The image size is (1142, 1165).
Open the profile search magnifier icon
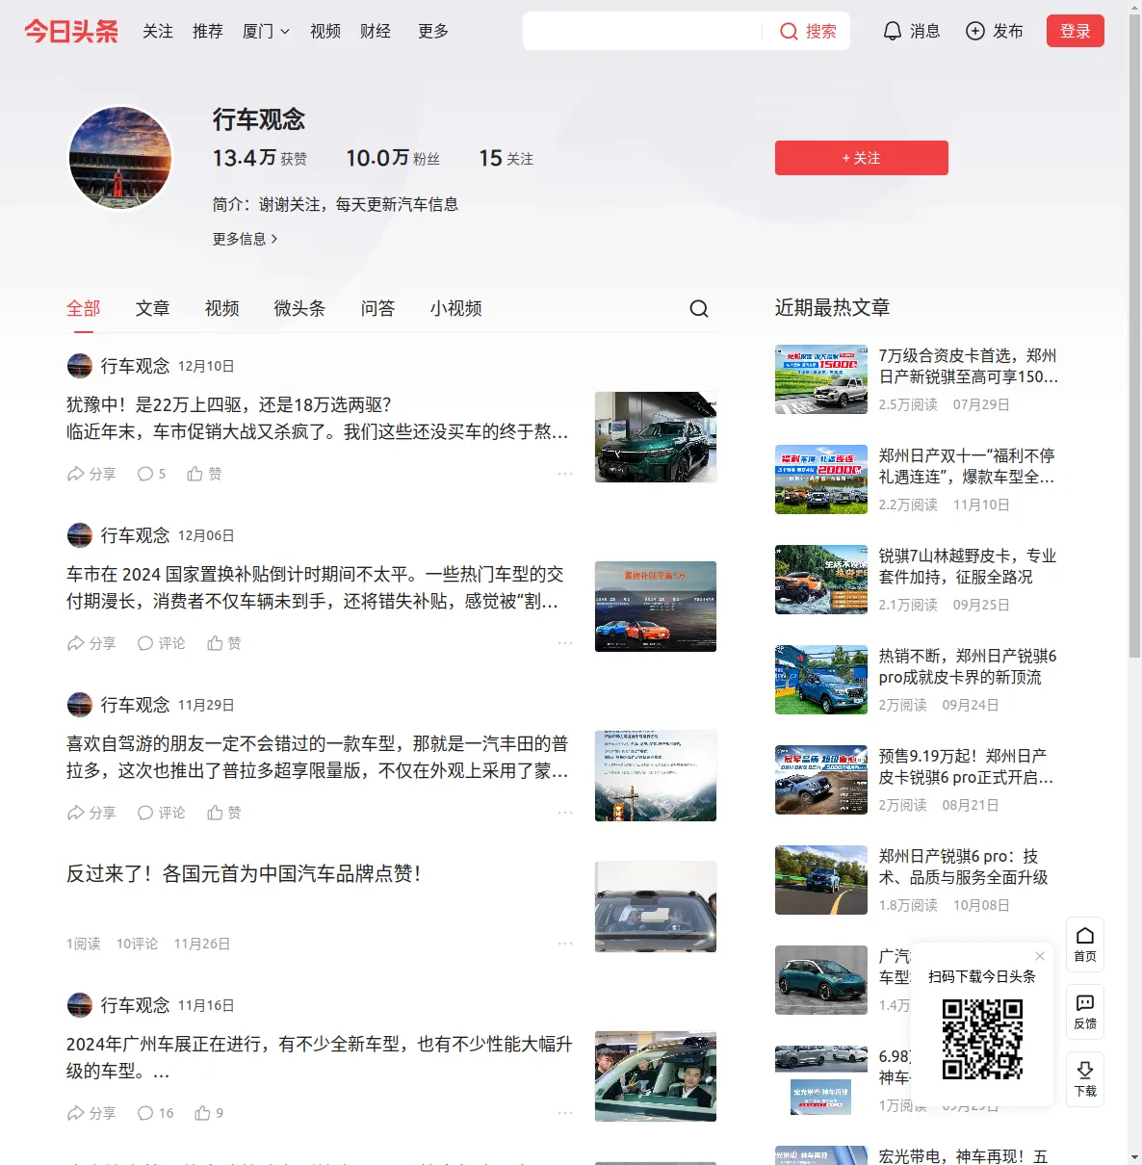pyautogui.click(x=699, y=308)
